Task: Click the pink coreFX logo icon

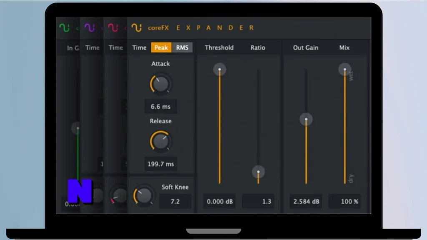Action: 113,28
